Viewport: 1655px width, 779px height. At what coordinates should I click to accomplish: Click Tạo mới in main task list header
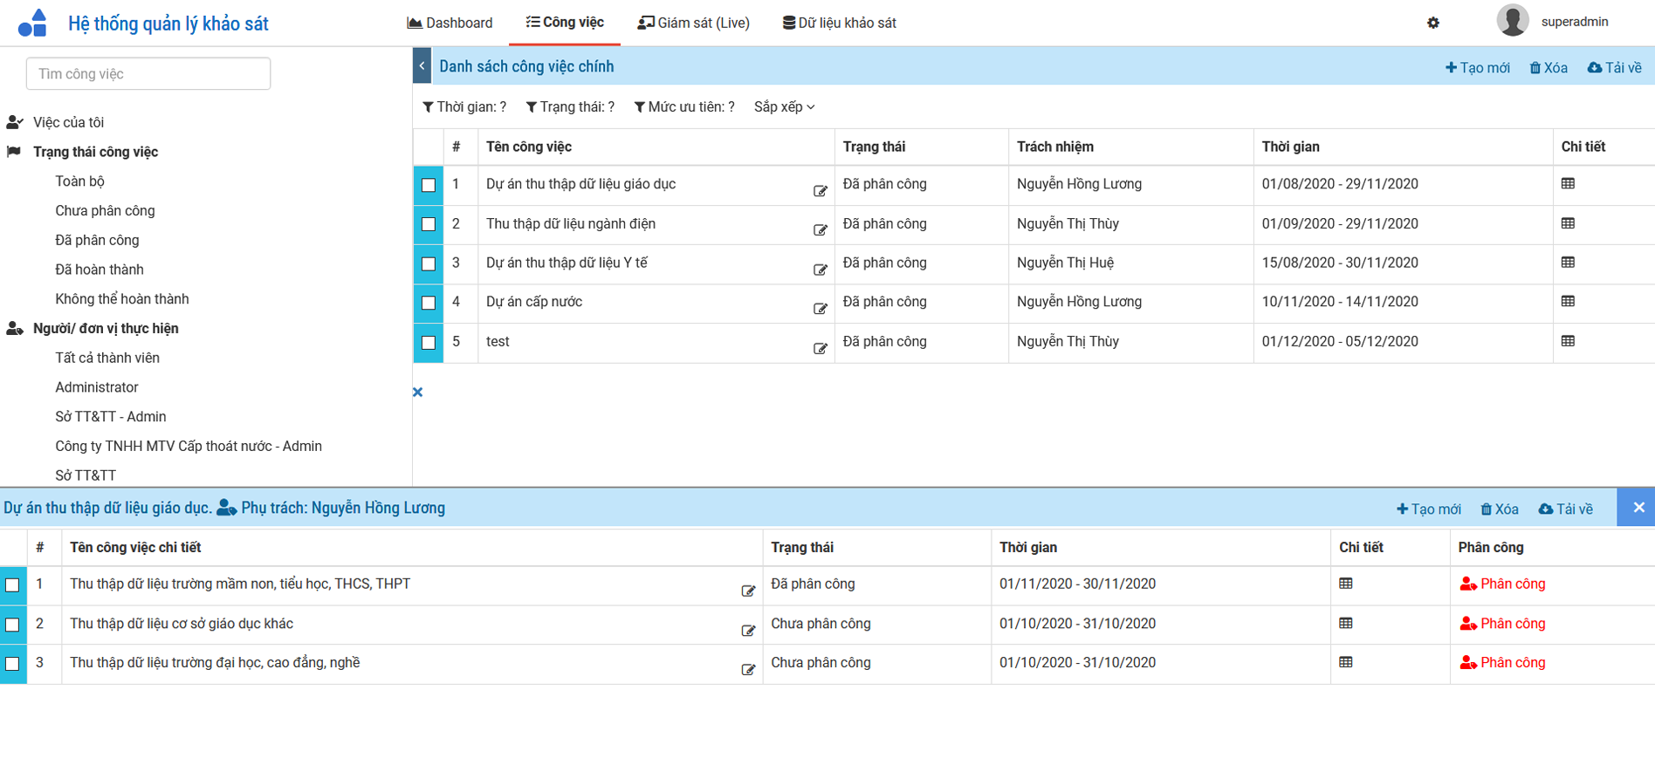coord(1477,68)
